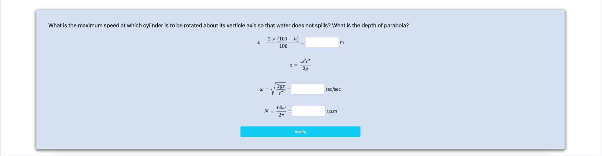The image size is (602, 156).
Task: Click the N speed r.p.m input field
Action: pos(308,111)
